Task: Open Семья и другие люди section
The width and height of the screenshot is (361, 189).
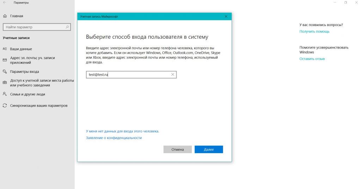Action: (x=27, y=94)
